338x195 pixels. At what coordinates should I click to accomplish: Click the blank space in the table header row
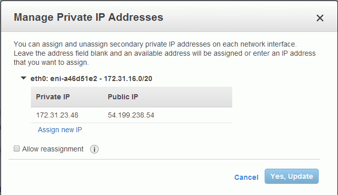point(185,97)
